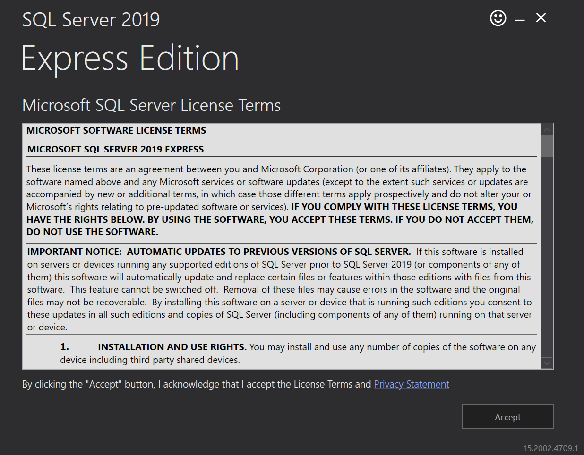Click the INSTALLATION AND USE RIGHTS section
This screenshot has width=584, height=455.
click(x=298, y=353)
